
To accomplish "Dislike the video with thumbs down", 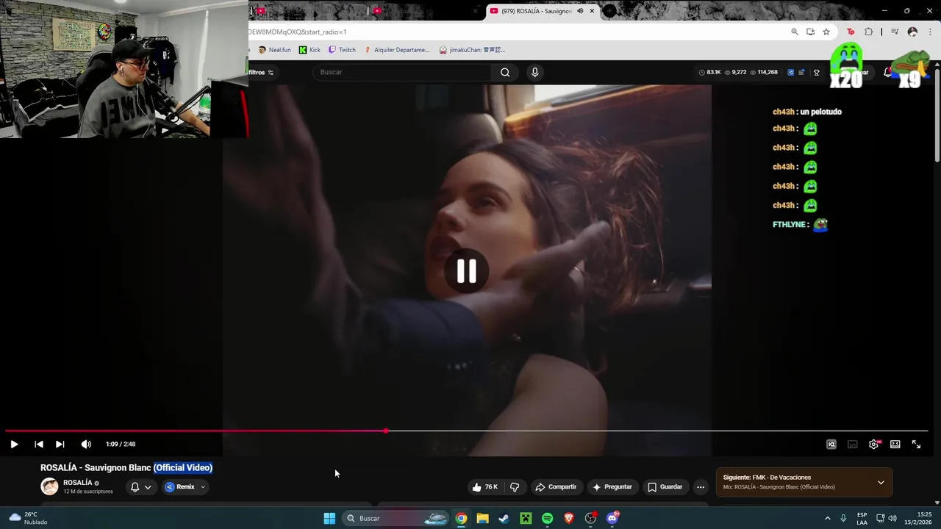I will (515, 486).
